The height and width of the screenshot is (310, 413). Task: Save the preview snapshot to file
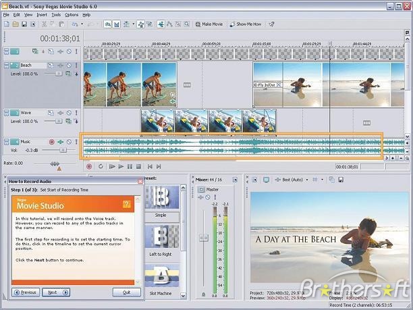click(340, 180)
